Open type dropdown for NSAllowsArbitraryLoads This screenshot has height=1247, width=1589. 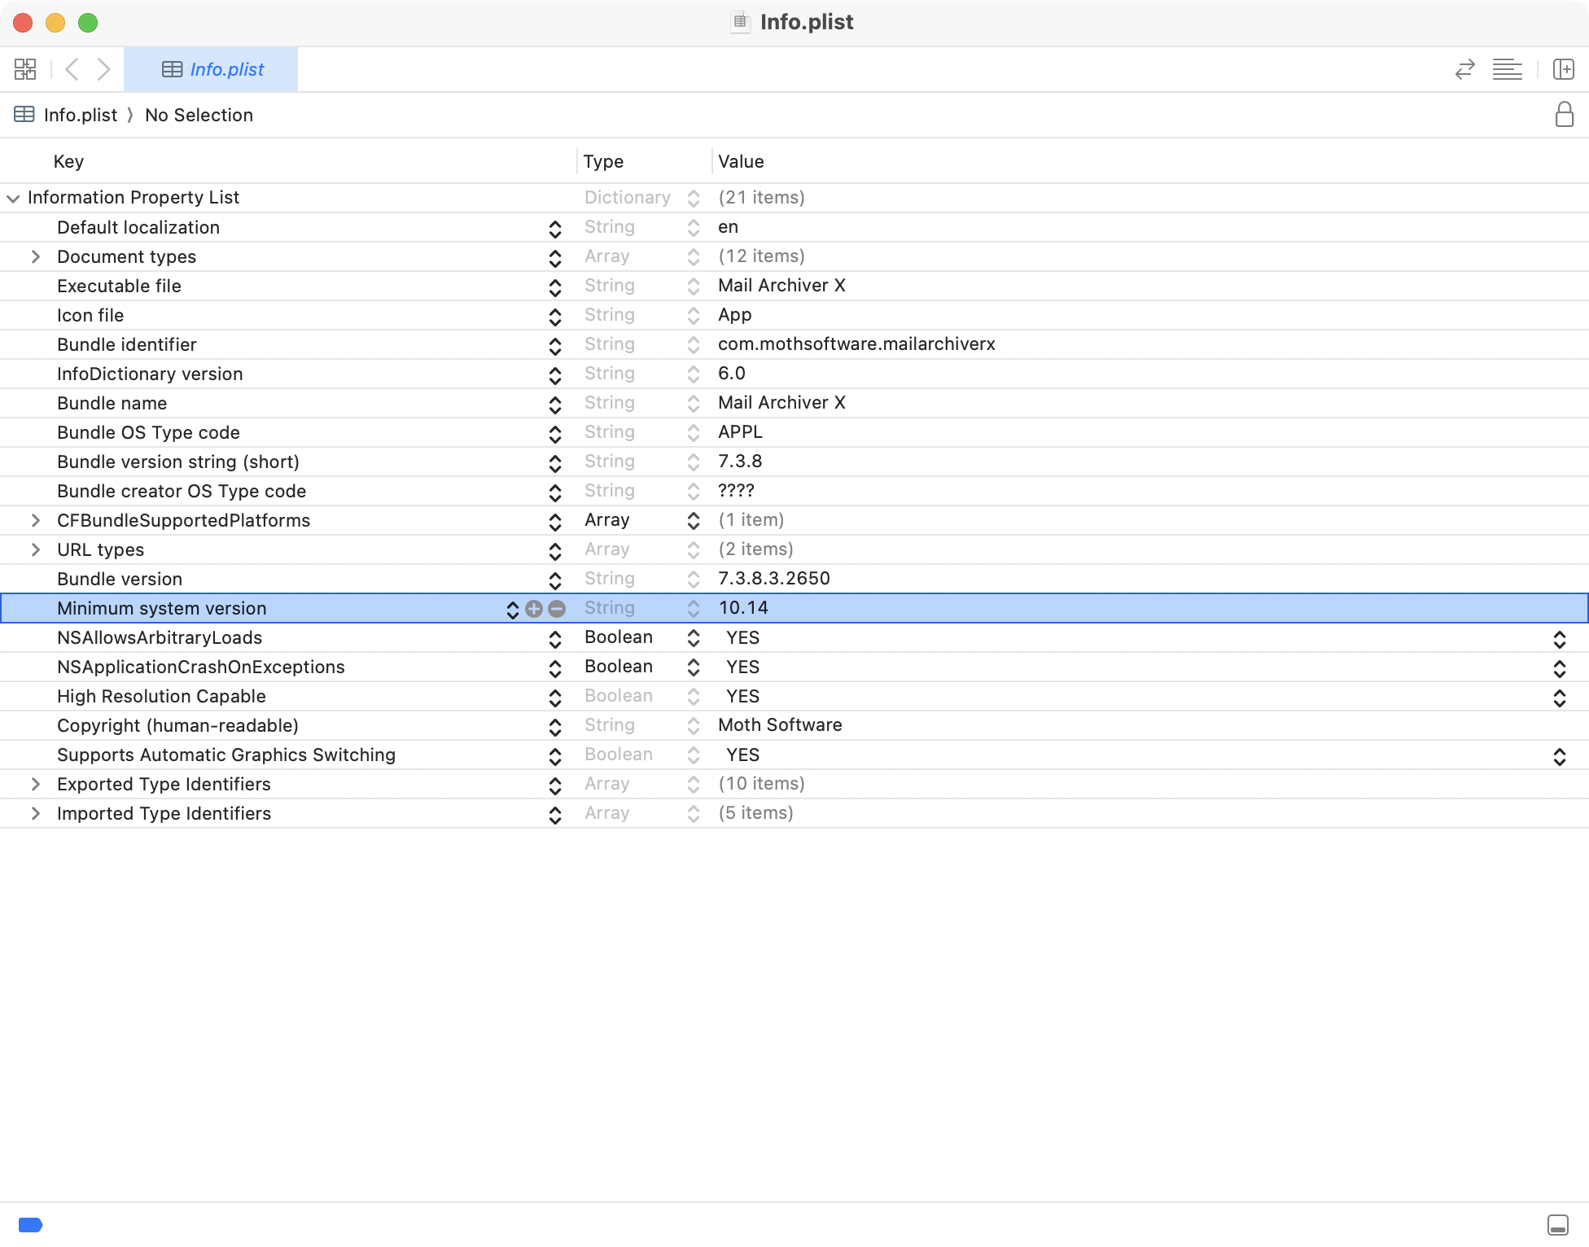(x=694, y=638)
